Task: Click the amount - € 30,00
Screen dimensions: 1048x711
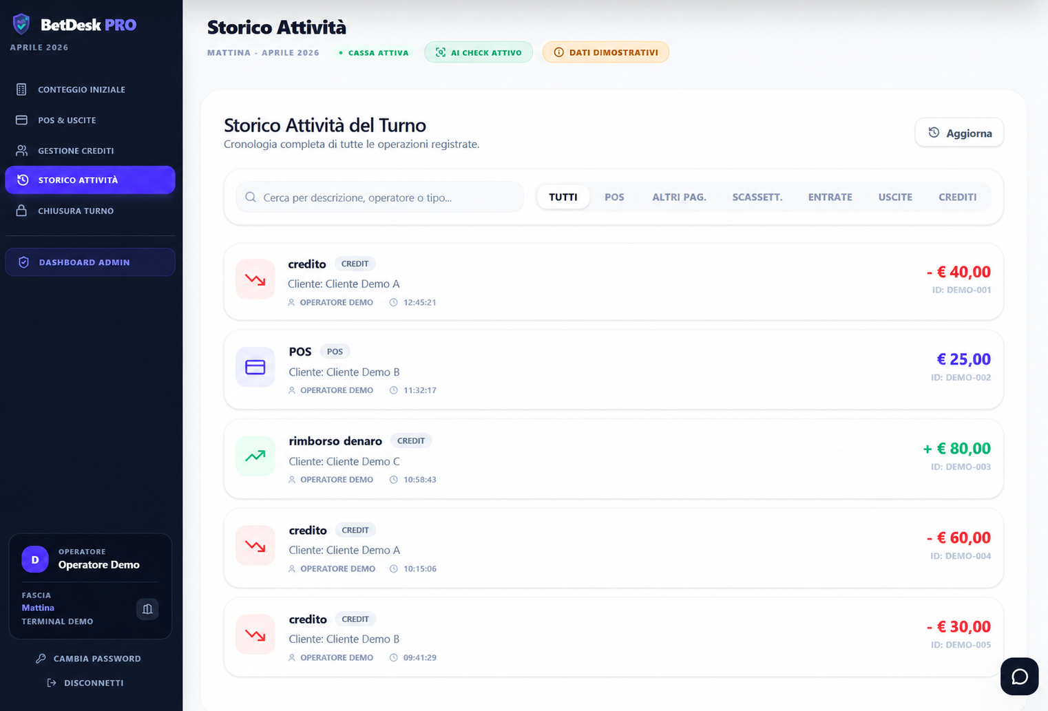Action: coord(958,627)
